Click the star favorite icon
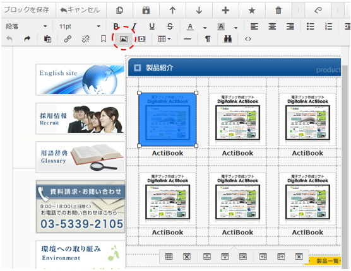 pos(252,10)
